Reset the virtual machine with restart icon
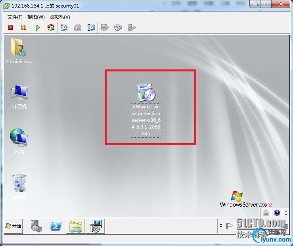 coord(51,27)
